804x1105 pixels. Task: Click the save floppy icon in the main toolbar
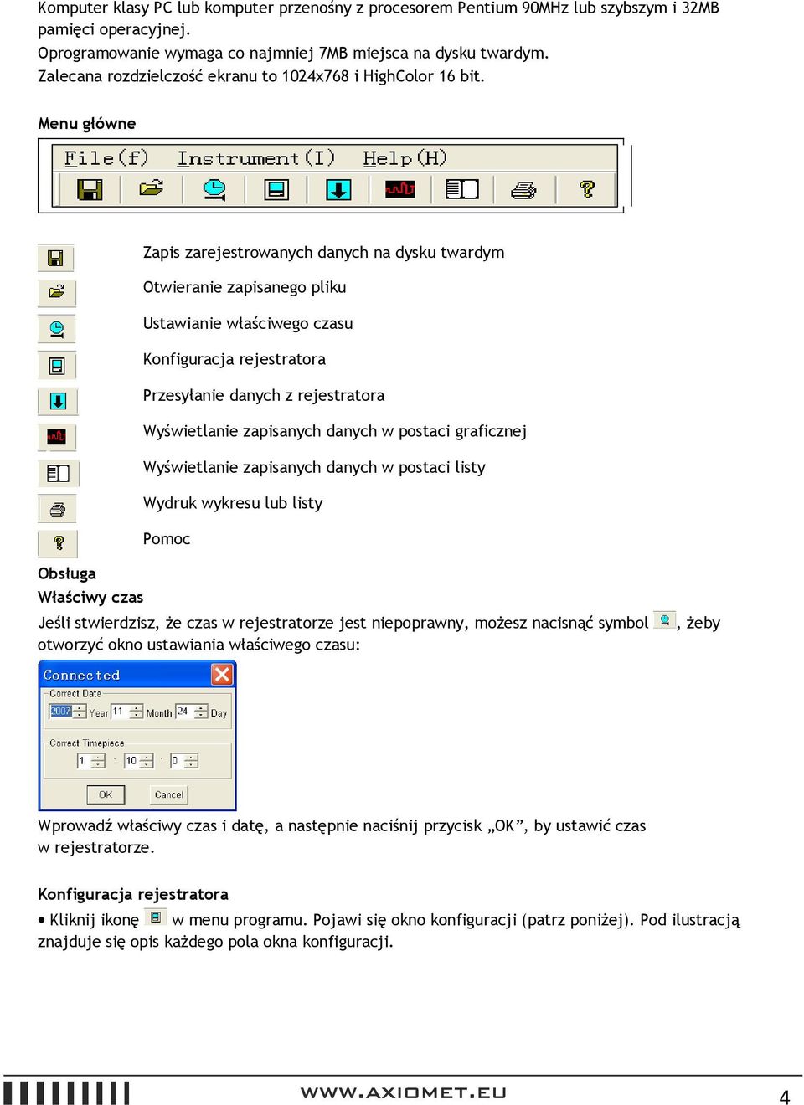coord(90,189)
